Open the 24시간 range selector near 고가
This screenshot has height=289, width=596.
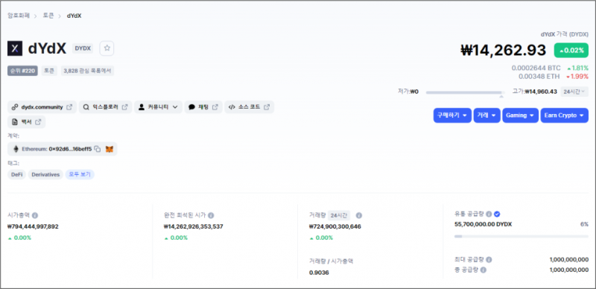(574, 92)
